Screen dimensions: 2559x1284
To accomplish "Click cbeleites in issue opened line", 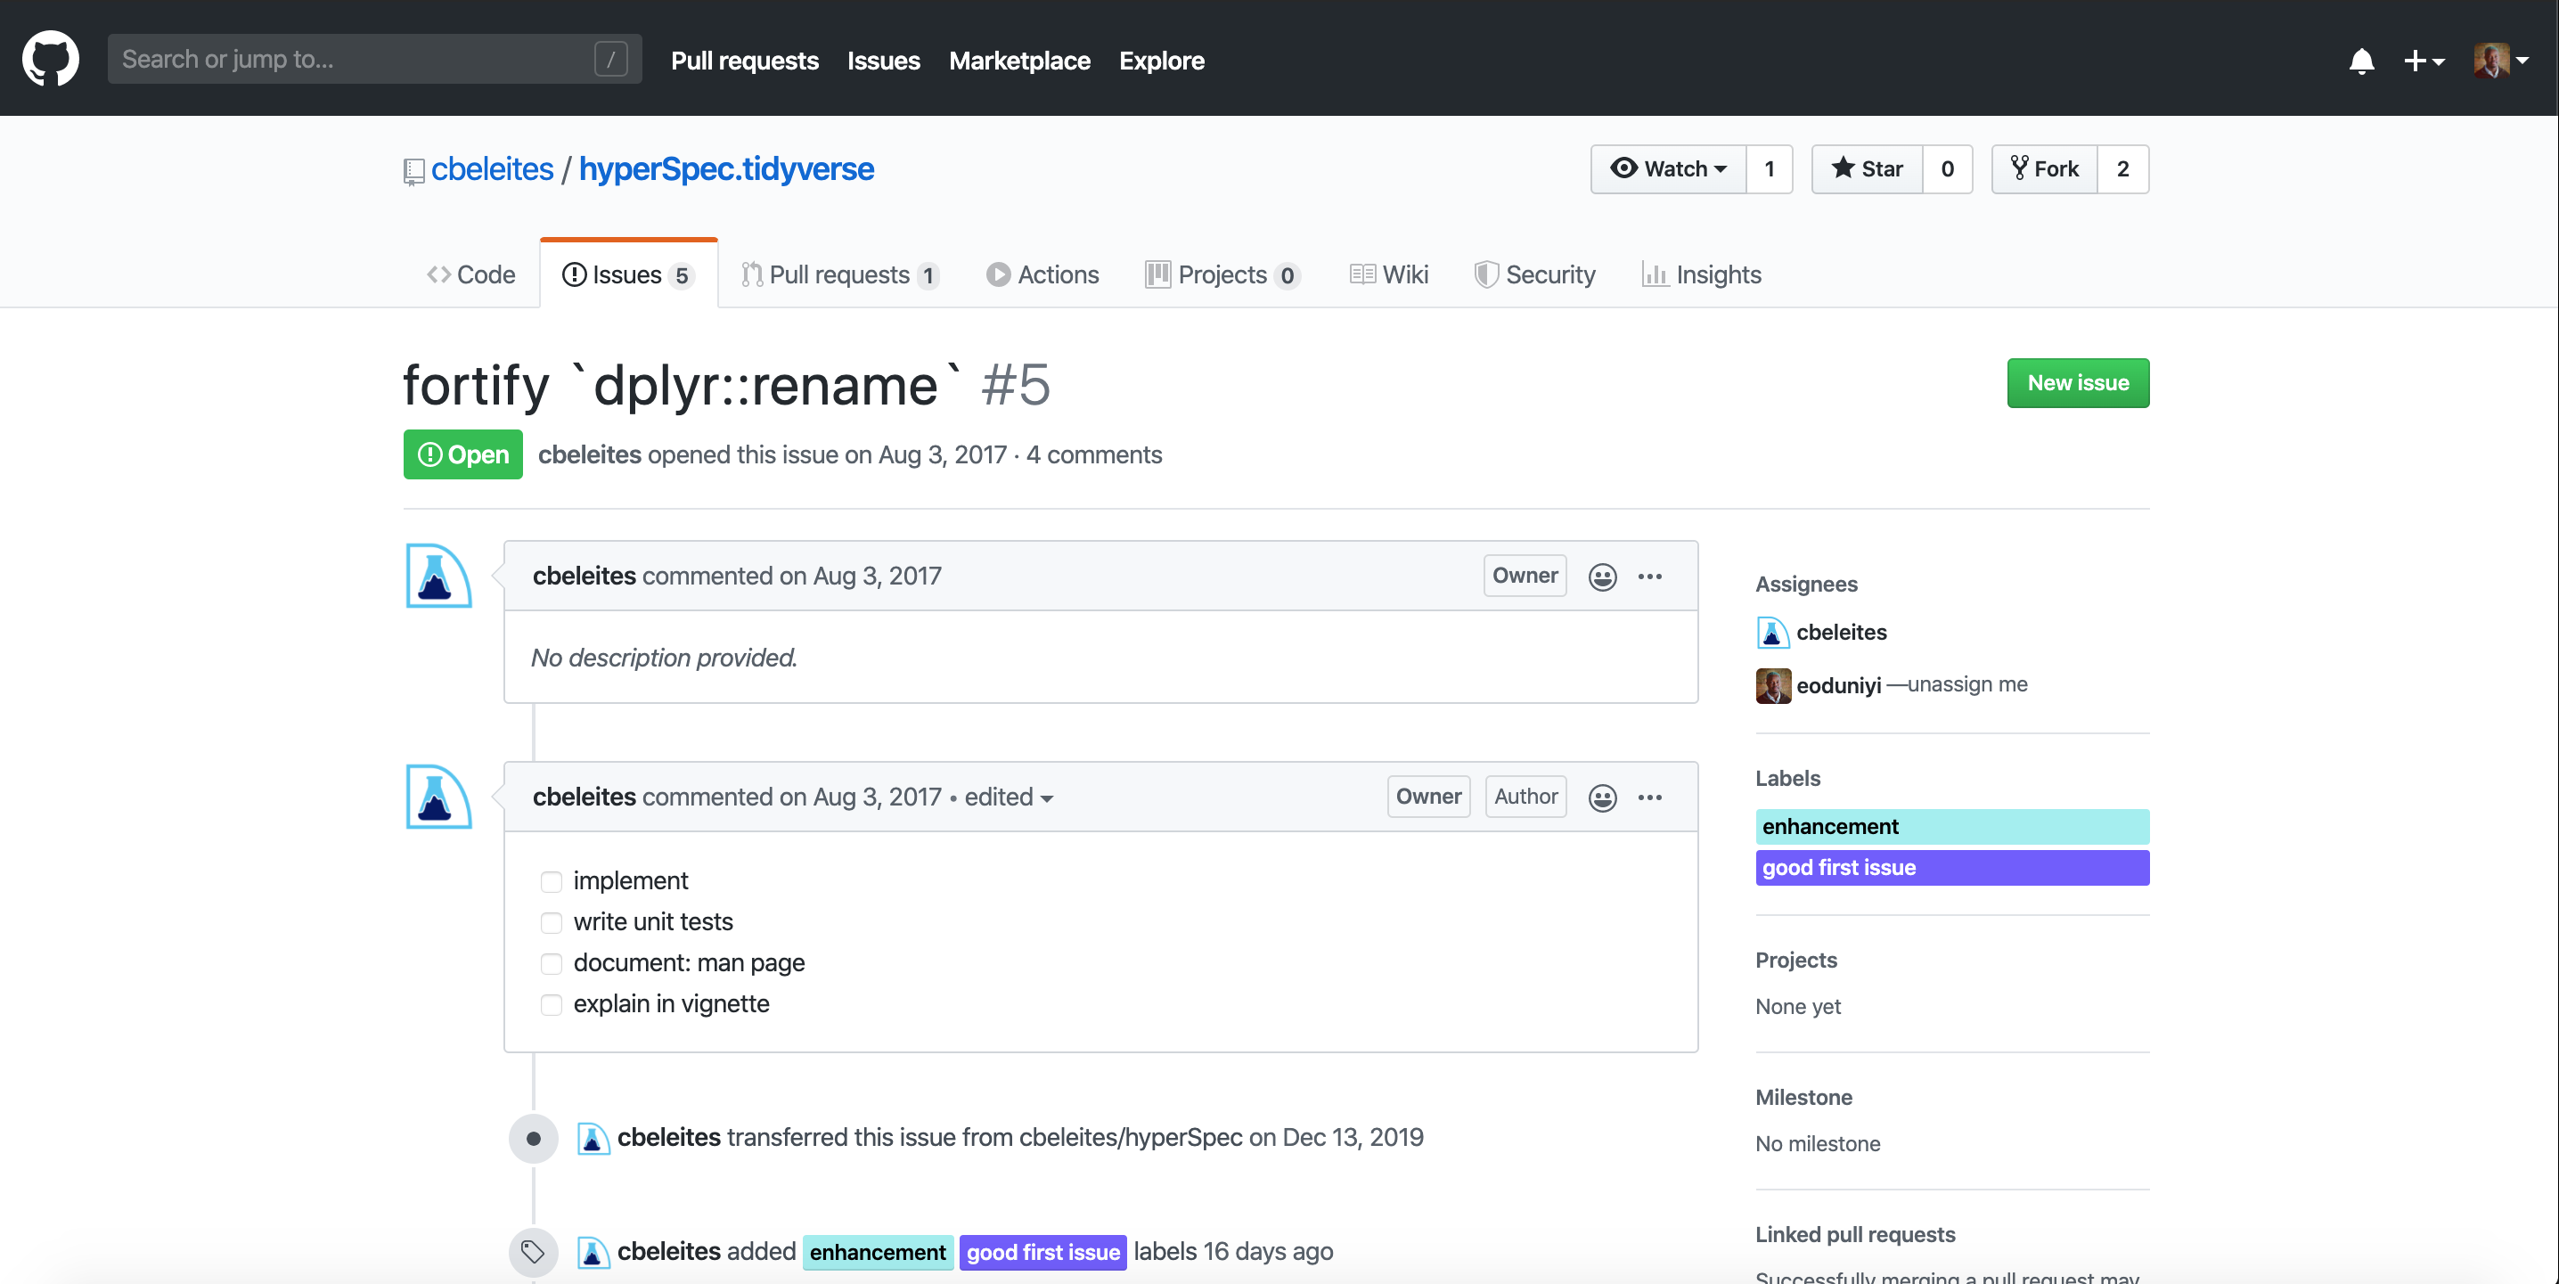I will (x=589, y=454).
